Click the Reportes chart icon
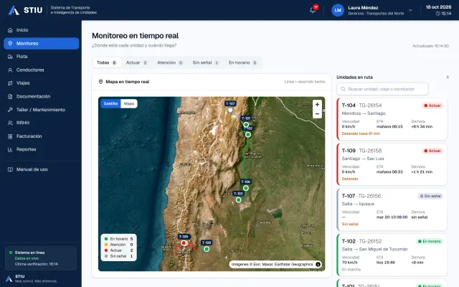The image size is (459, 287). pos(10,149)
